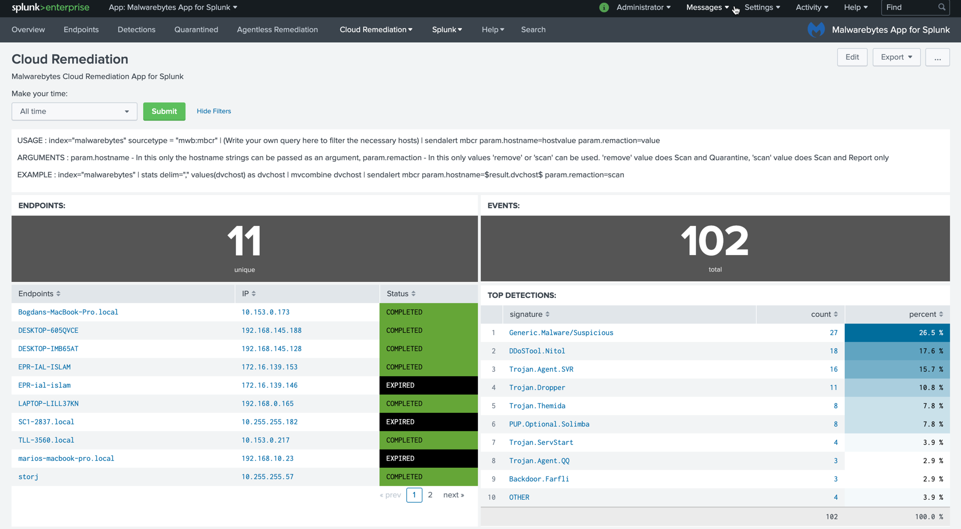
Task: Go to the Overview tab
Action: coord(28,30)
